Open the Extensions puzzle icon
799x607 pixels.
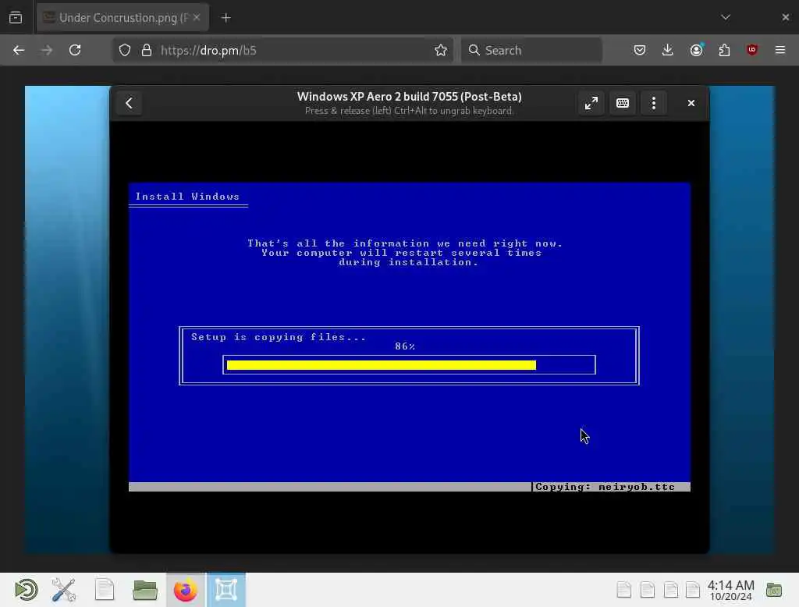724,50
